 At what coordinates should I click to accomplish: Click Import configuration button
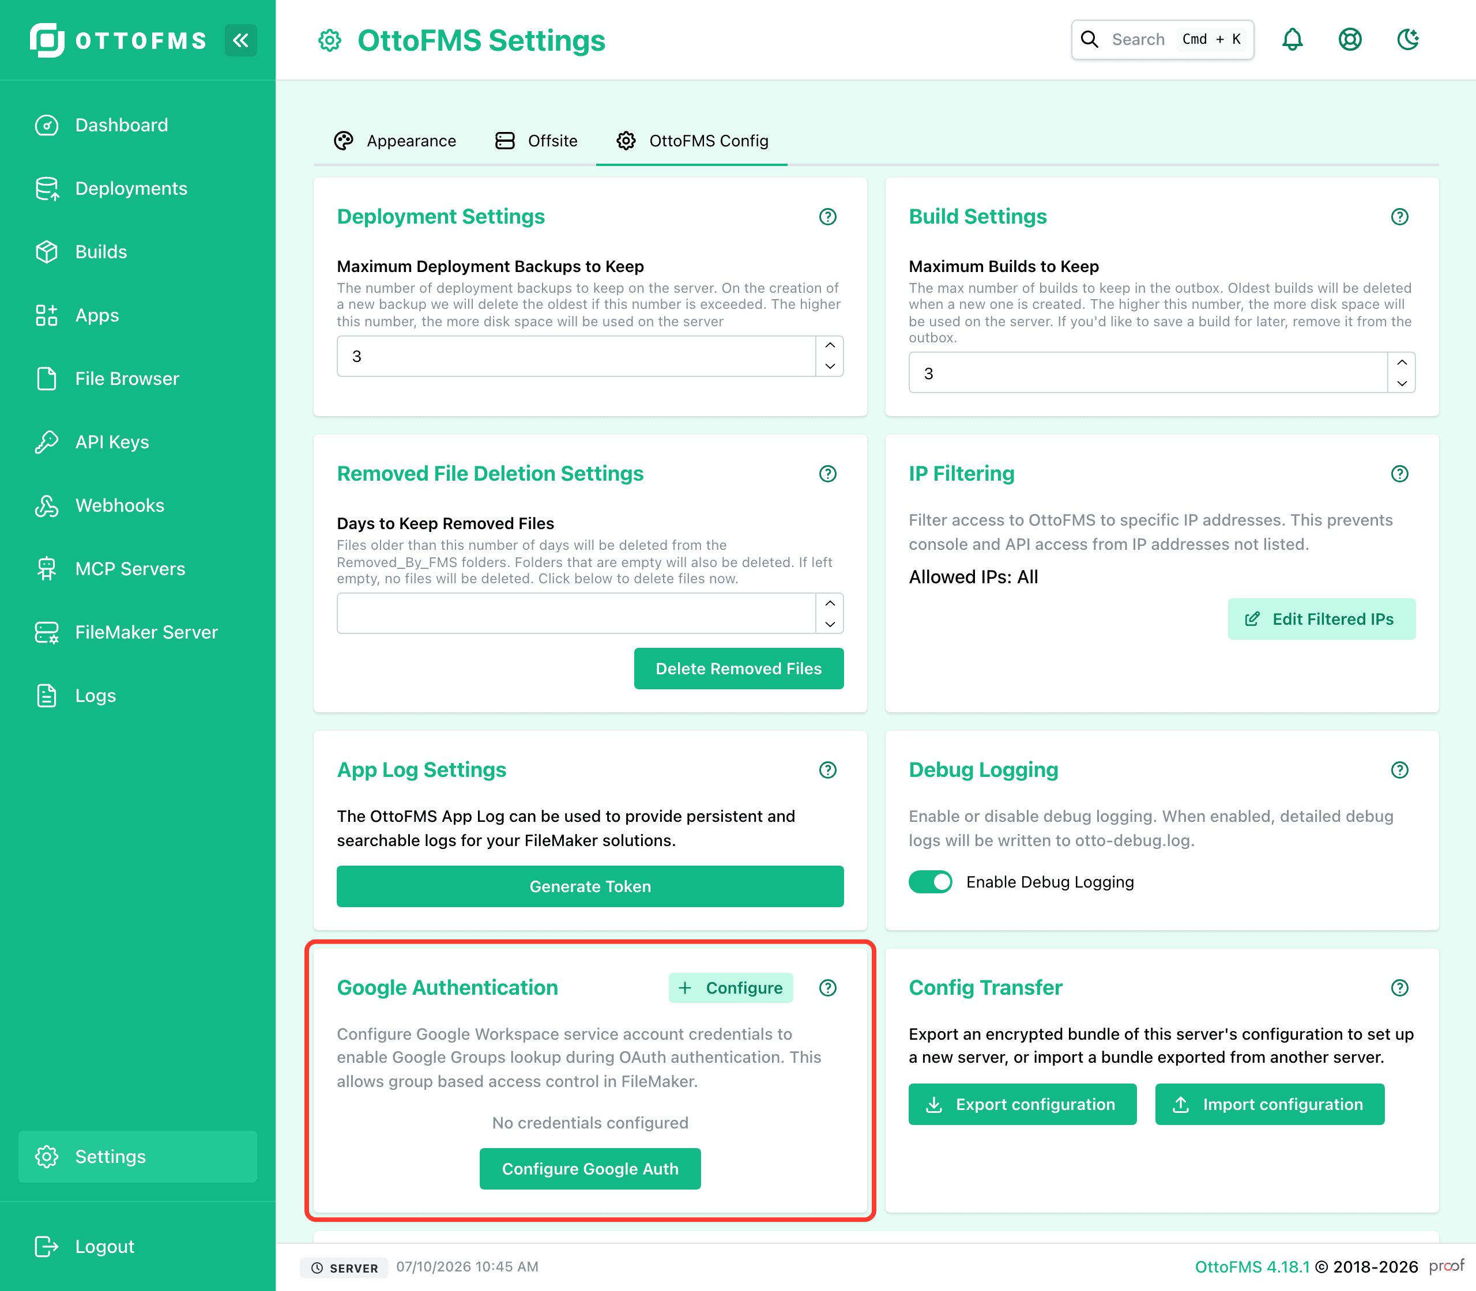pos(1270,1104)
